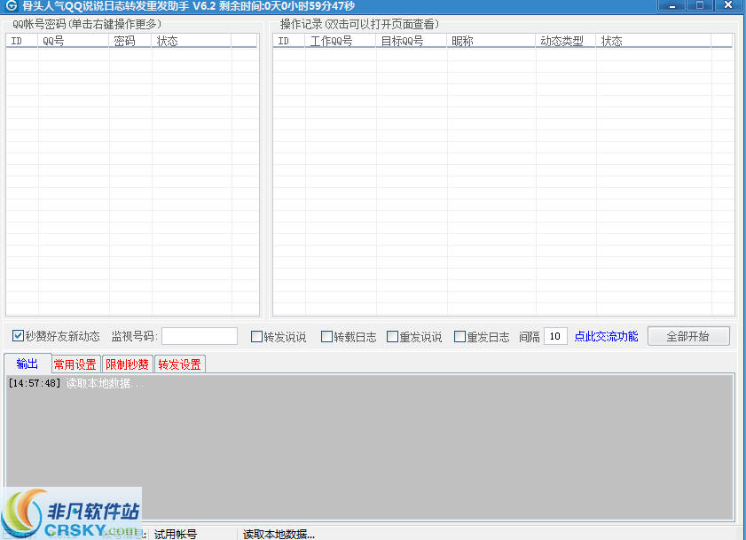Select the 工作QQ号 column header
Screen dimensions: 746x540
coord(340,40)
